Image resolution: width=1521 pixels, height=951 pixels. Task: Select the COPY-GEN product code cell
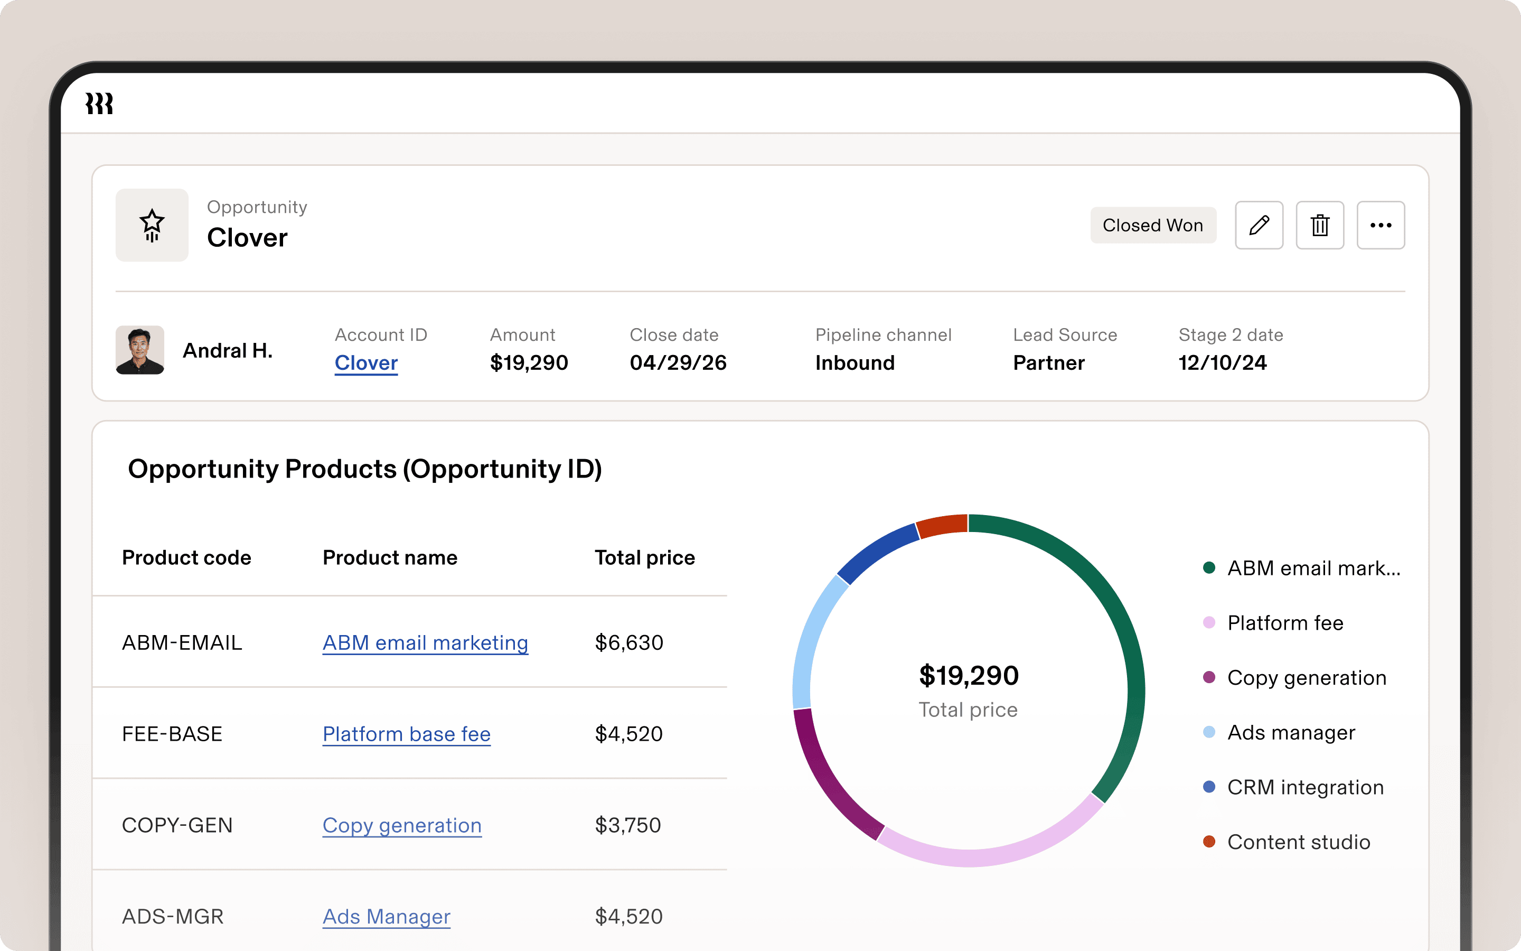tap(177, 825)
